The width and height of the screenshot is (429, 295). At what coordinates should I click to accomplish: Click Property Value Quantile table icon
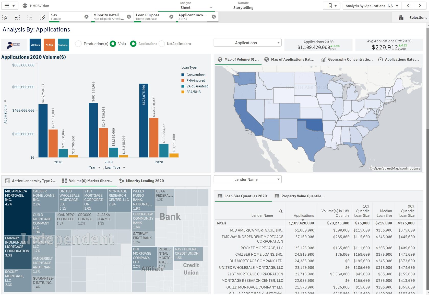click(277, 196)
